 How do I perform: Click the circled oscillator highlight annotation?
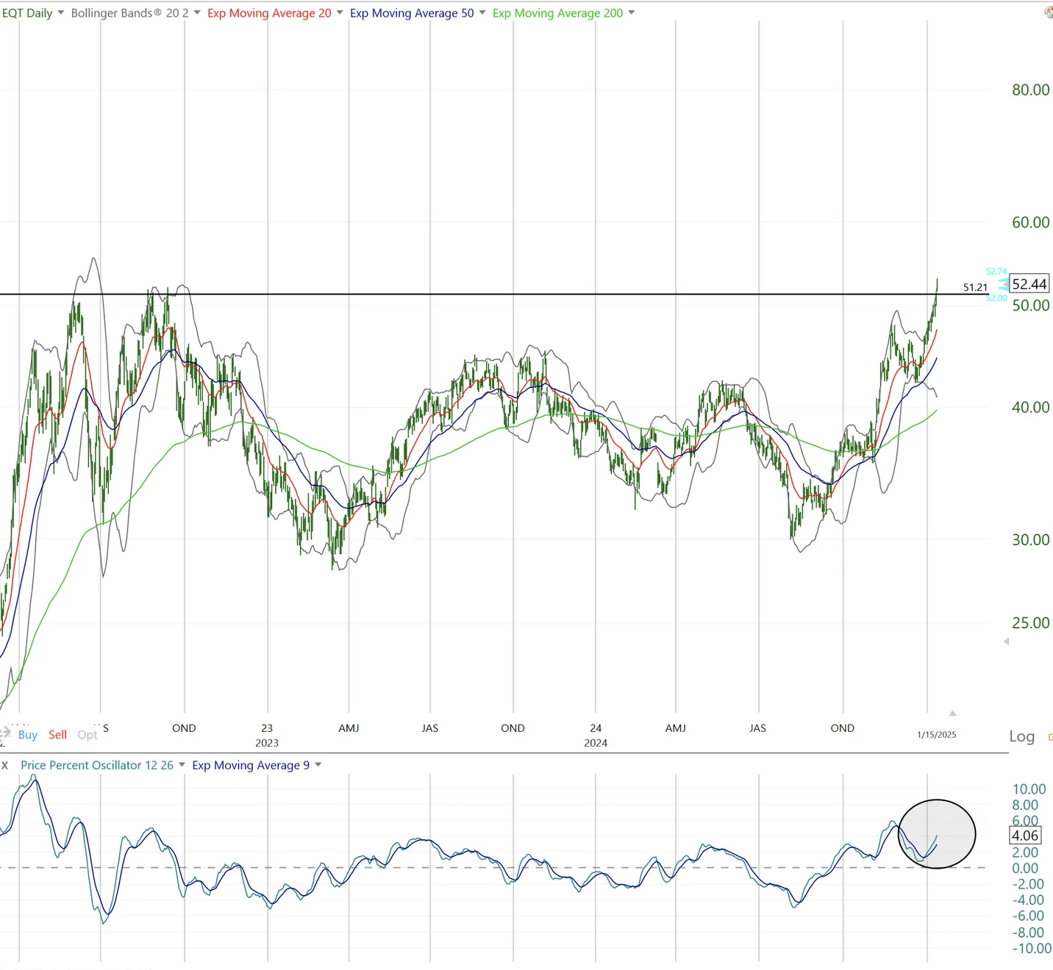point(937,833)
